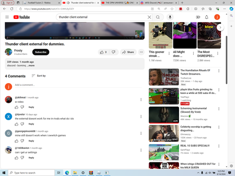The height and width of the screenshot is (176, 235).
Task: Open options menu for @1600kavion's comment
Action: coord(141,150)
